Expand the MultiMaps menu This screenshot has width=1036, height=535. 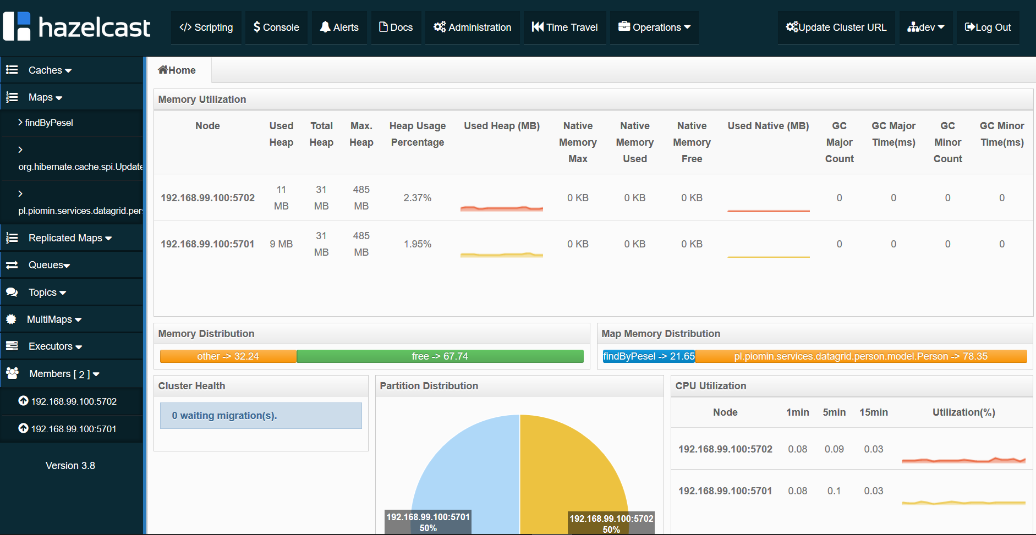coord(54,319)
